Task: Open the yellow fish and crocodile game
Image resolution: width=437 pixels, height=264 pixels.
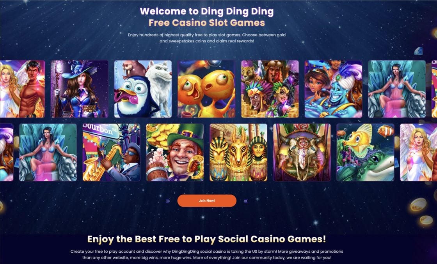Action: coord(365,153)
